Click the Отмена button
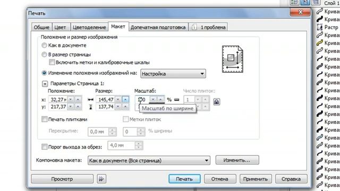 click(x=220, y=179)
